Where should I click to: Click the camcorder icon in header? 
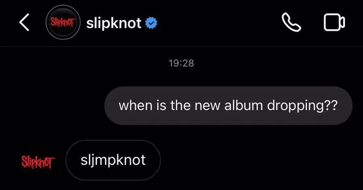pyautogui.click(x=334, y=22)
